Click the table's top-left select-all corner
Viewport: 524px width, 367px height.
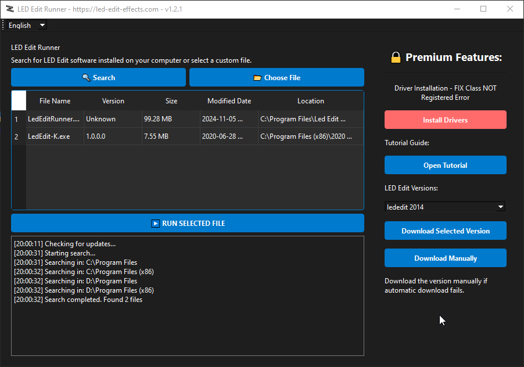click(x=19, y=100)
